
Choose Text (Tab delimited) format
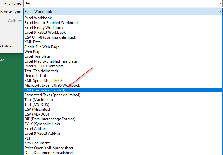pos(123,71)
